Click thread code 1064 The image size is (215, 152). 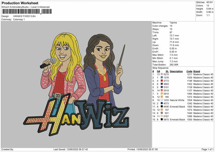click(x=190, y=94)
